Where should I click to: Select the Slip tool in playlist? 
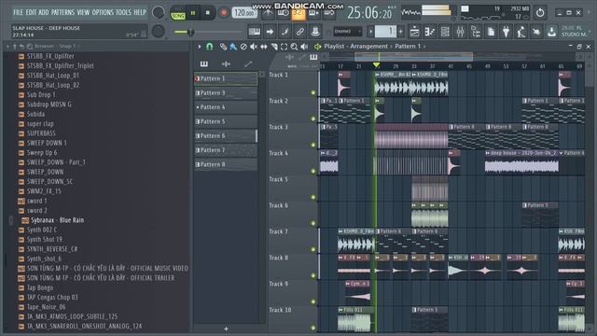[x=263, y=47]
